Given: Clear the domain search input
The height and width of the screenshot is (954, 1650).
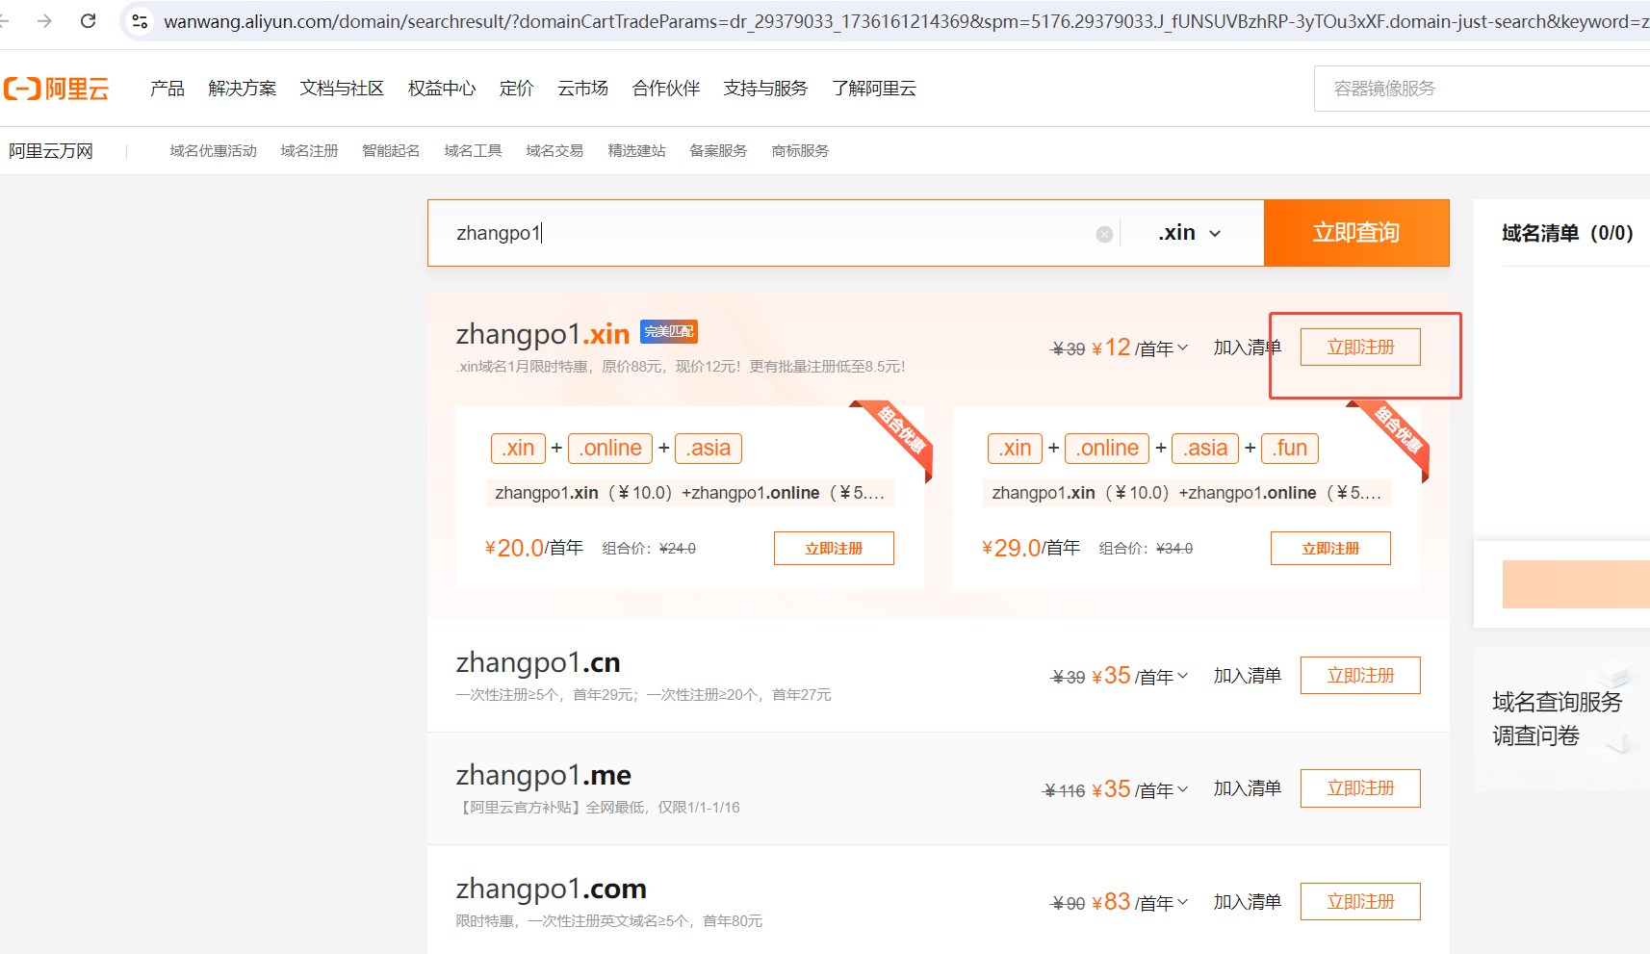Looking at the screenshot, I should (1104, 234).
